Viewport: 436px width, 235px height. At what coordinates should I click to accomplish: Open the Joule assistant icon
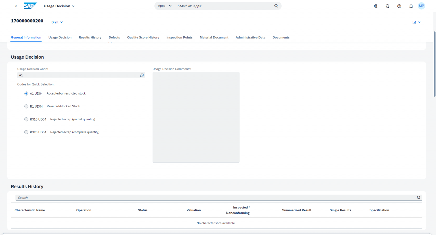pyautogui.click(x=376, y=6)
